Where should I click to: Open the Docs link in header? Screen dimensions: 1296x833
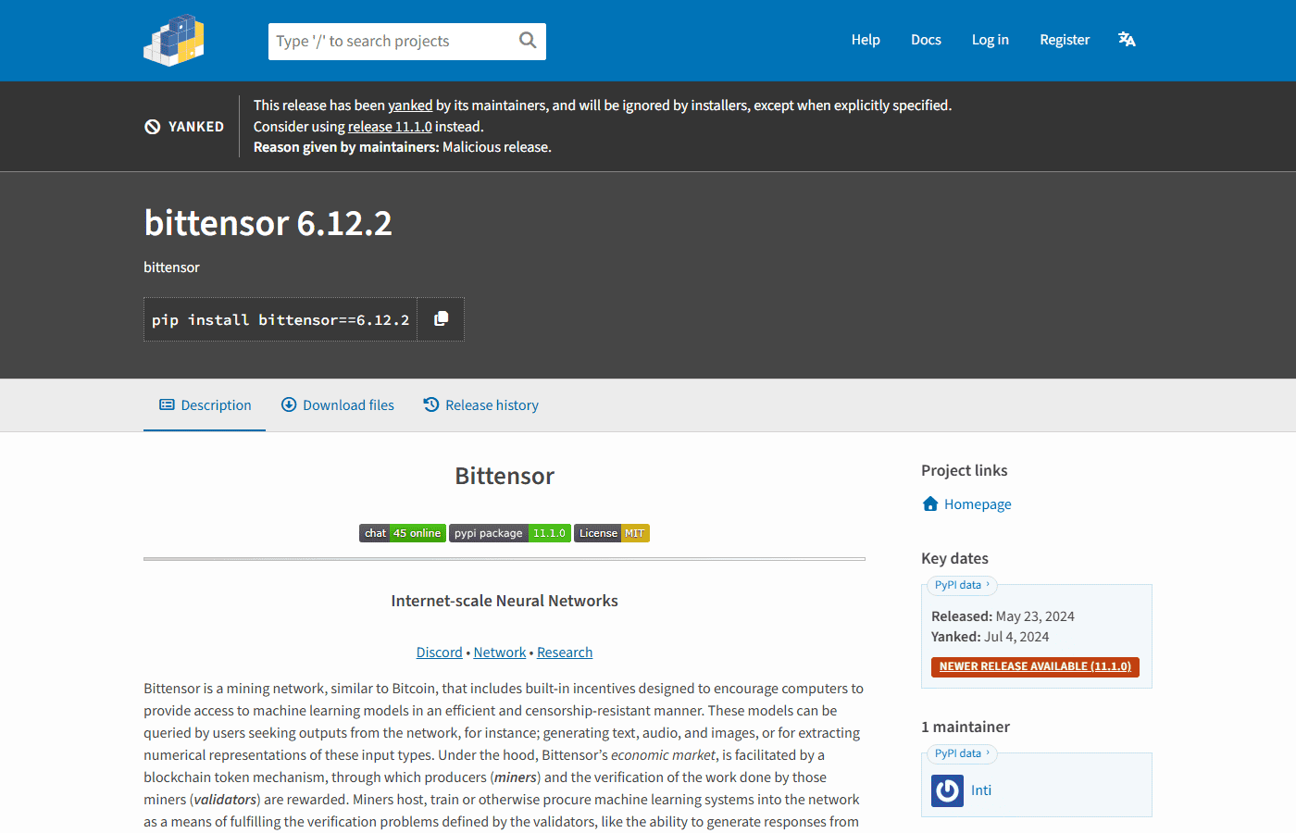(926, 40)
